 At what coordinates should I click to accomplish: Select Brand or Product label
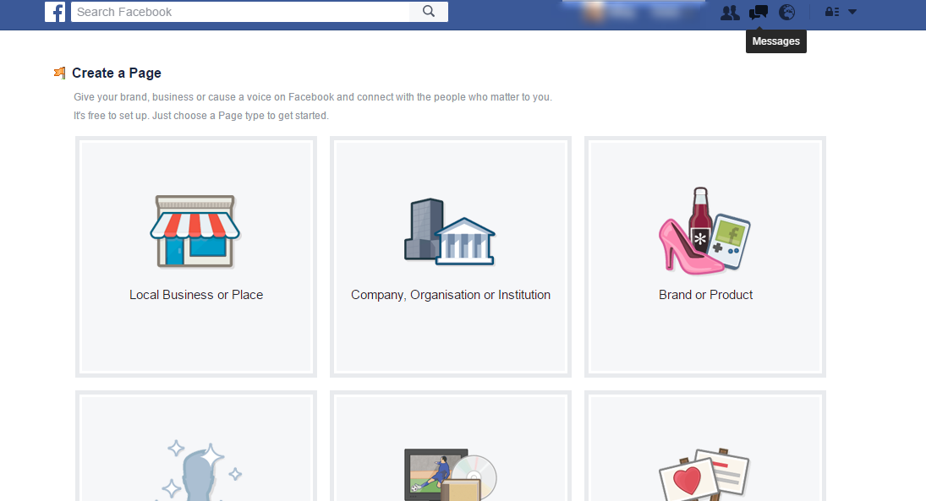coord(706,295)
